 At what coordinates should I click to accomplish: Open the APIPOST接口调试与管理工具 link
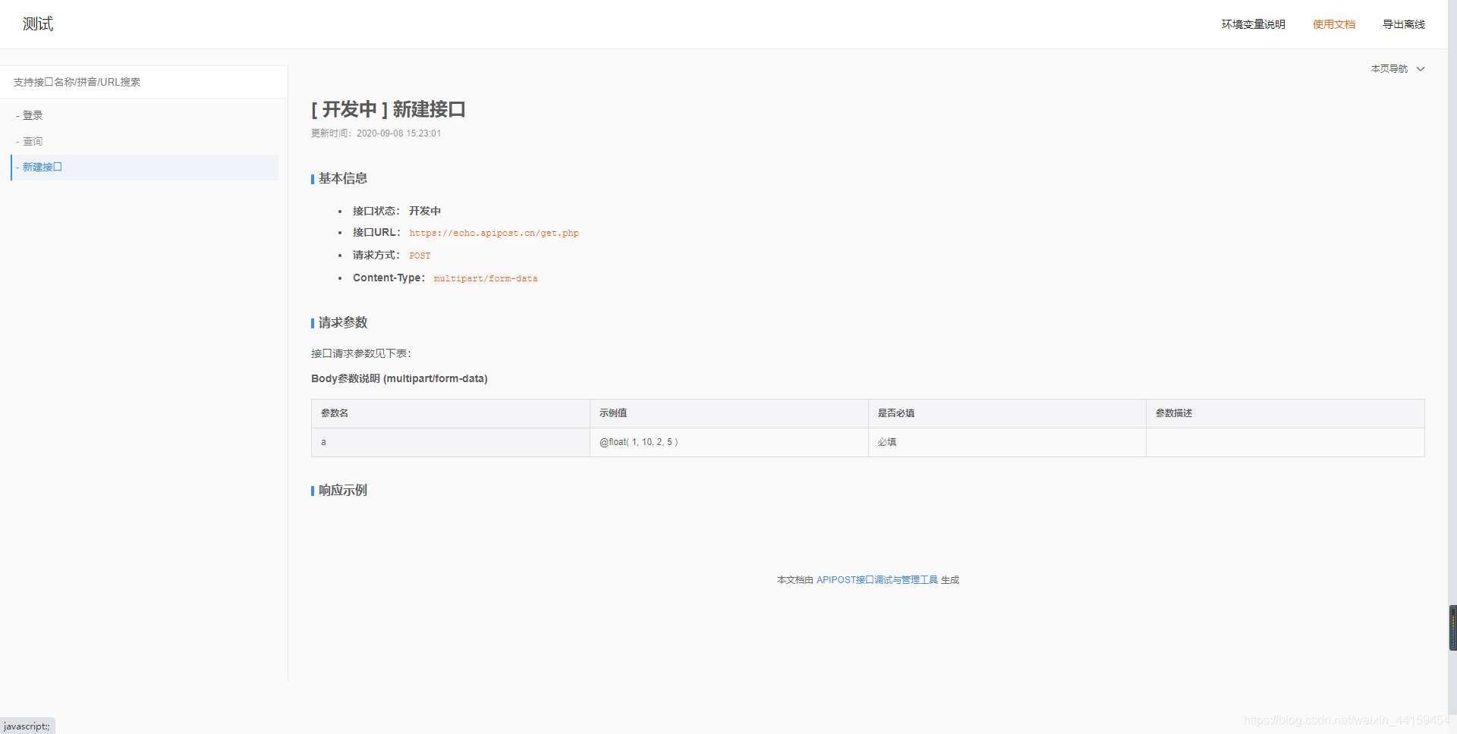click(877, 580)
